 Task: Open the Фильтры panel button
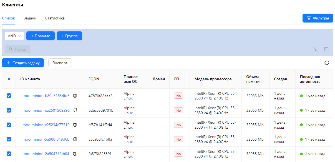click(318, 18)
